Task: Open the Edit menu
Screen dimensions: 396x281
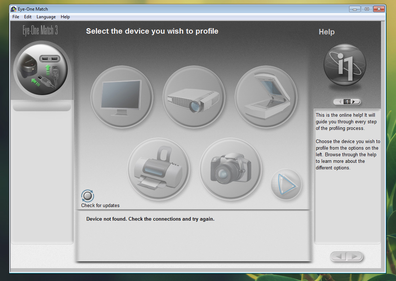Action: click(28, 17)
